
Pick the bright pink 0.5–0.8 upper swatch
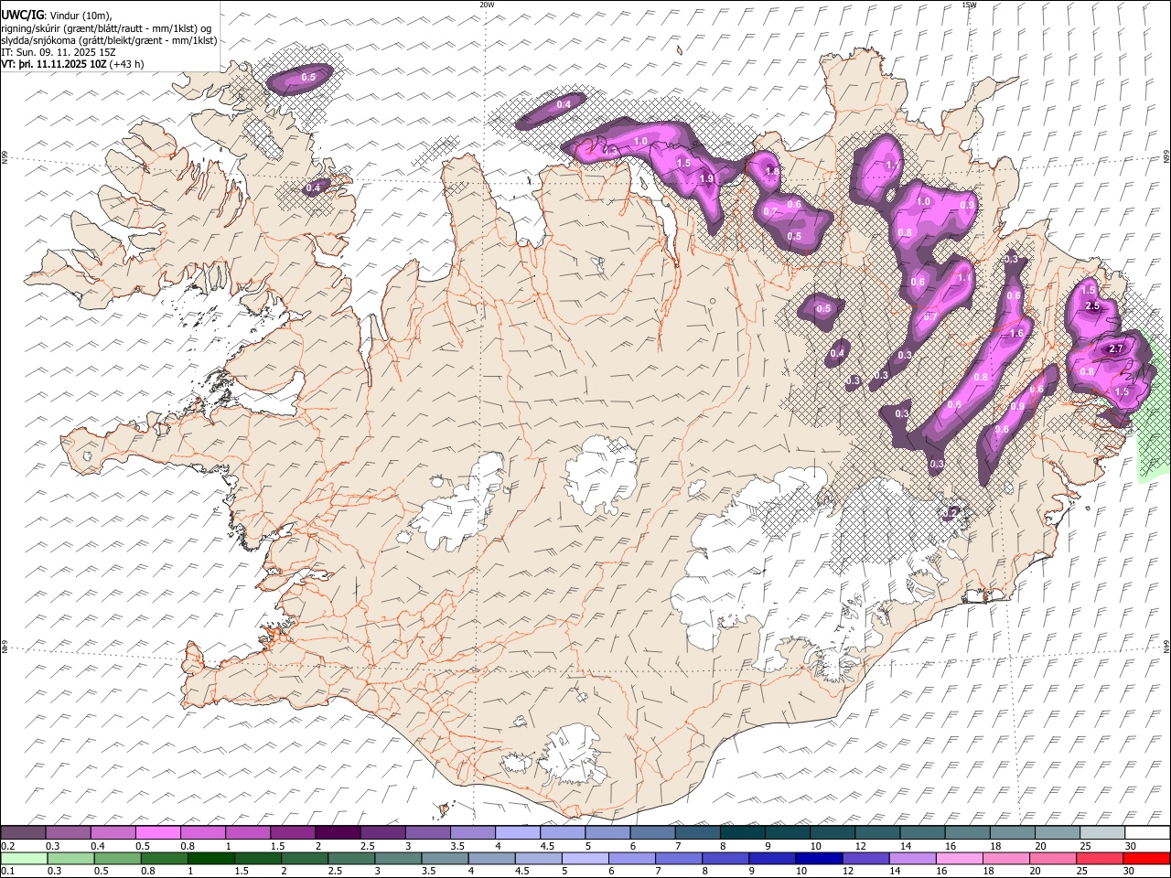click(x=157, y=832)
